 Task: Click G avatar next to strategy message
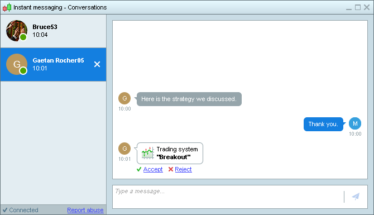coord(124,98)
